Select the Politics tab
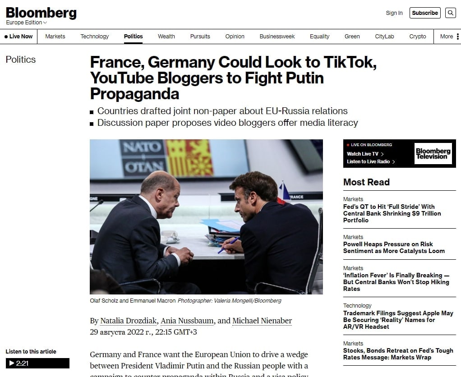Viewport: 461px width, 377px height. (133, 37)
